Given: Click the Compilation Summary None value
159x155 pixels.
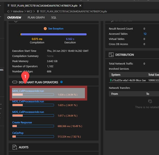Looking at the screenshot, I should [x=50, y=56].
